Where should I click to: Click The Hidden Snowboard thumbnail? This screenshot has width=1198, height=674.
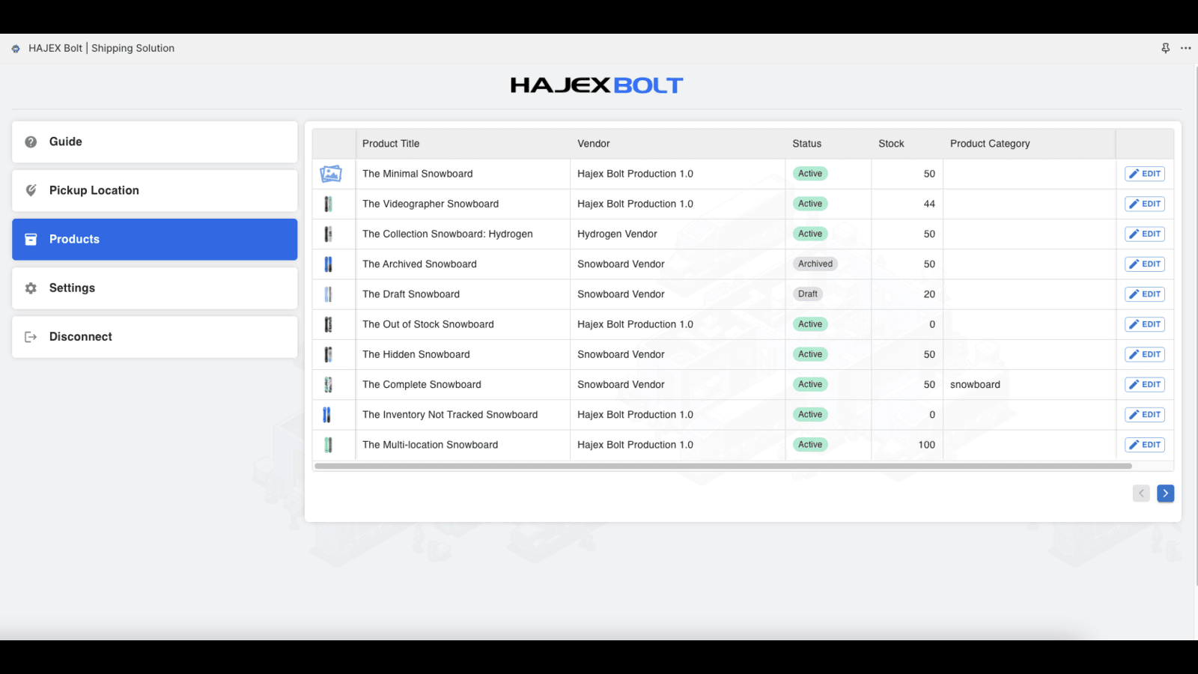tap(328, 354)
